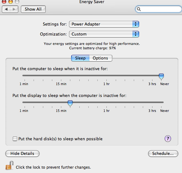The height and width of the screenshot is (173, 182).
Task: Click the back navigation arrow
Action: tap(6, 9)
